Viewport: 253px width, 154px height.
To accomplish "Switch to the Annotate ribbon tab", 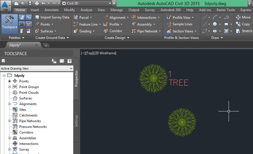I will pos(51,10).
